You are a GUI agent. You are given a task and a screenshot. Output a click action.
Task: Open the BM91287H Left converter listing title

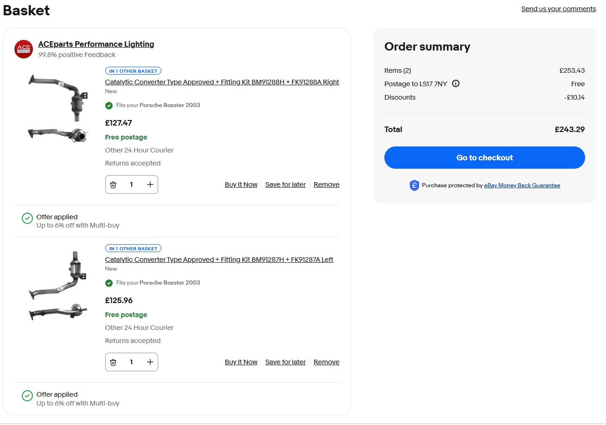[219, 260]
